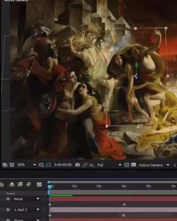This screenshot has height=221, width=177.
Task: Click the 04s mark on time ruler
Action: coord(99,186)
